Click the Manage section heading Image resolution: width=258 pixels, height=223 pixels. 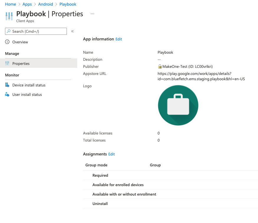tap(12, 54)
